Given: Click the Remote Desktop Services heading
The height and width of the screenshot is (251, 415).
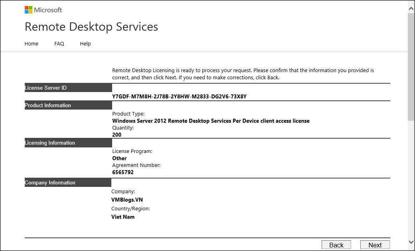Looking at the screenshot, I should [91, 27].
